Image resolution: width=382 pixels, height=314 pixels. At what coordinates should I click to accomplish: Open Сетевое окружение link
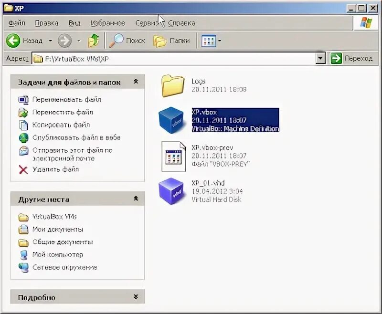point(65,267)
